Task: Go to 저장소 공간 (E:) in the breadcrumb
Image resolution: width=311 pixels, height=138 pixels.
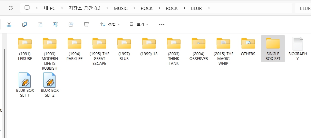Action: [84, 8]
